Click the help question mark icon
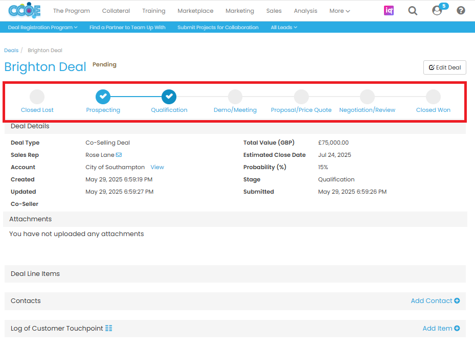475x349 pixels. 461,11
